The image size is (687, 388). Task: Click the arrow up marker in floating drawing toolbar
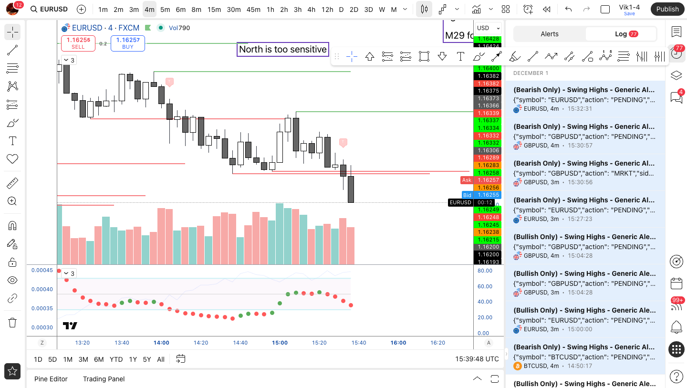tap(370, 57)
